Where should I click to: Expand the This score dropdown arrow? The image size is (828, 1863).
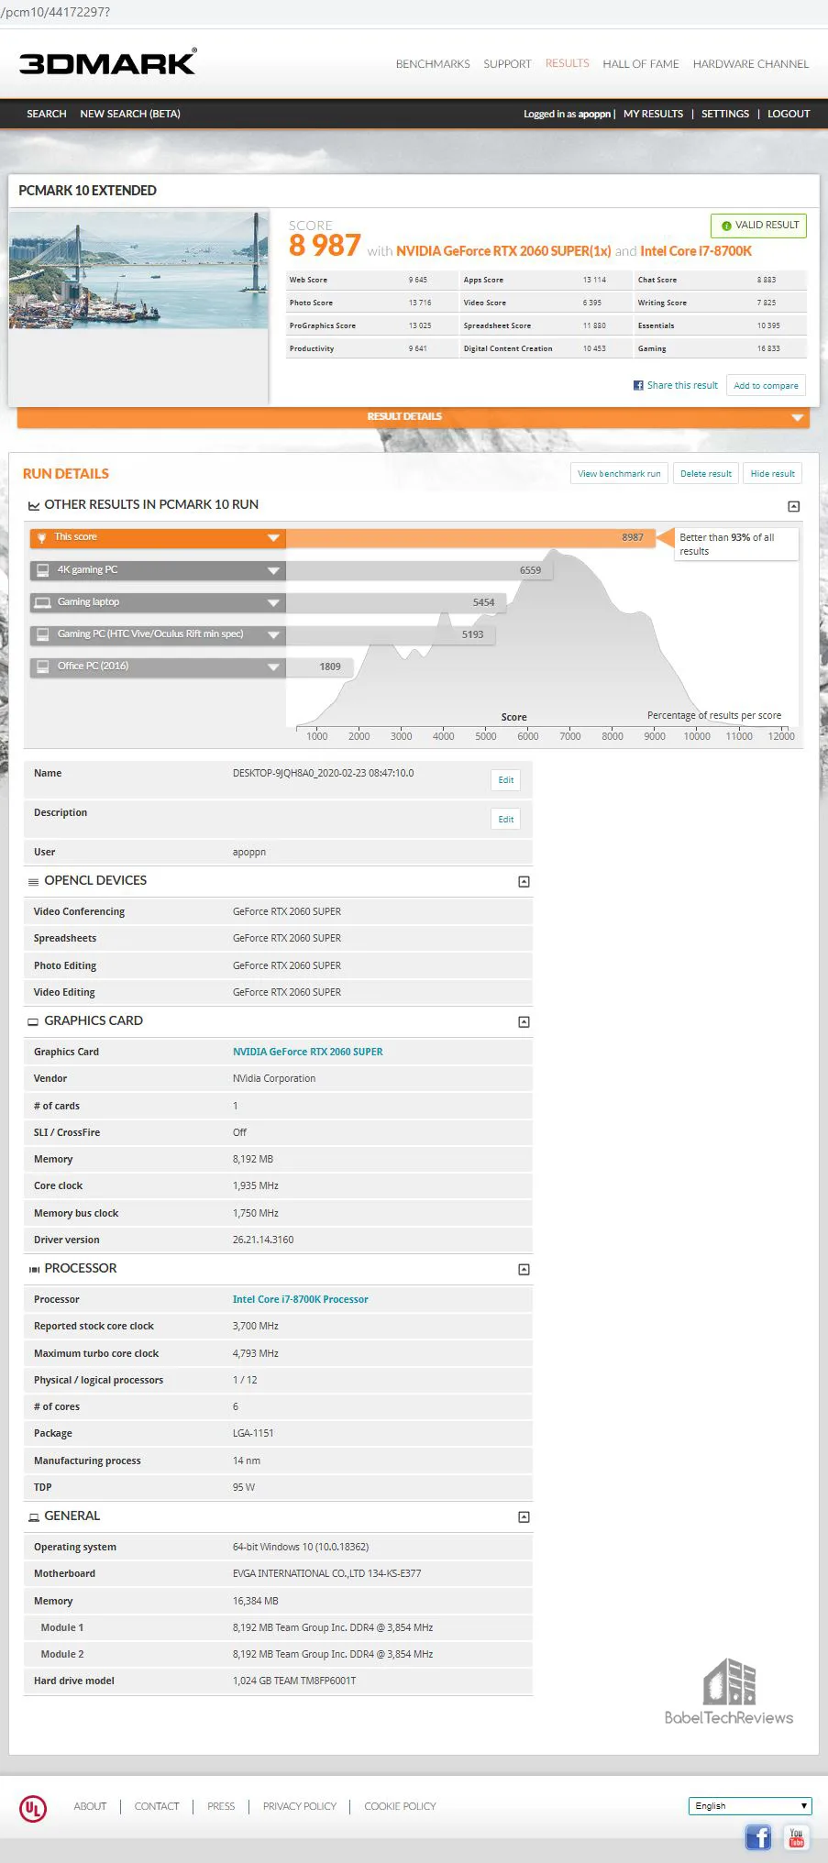tap(273, 538)
